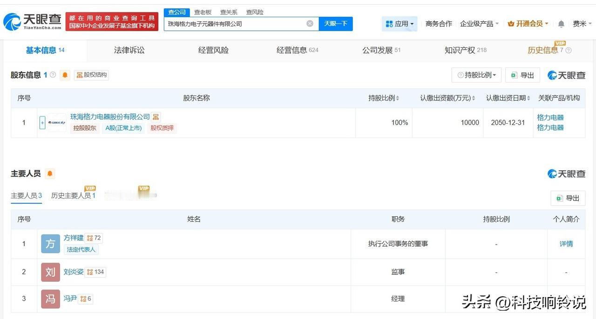Select the 查公司 search tab
This screenshot has height=319, width=596.
pyautogui.click(x=177, y=13)
